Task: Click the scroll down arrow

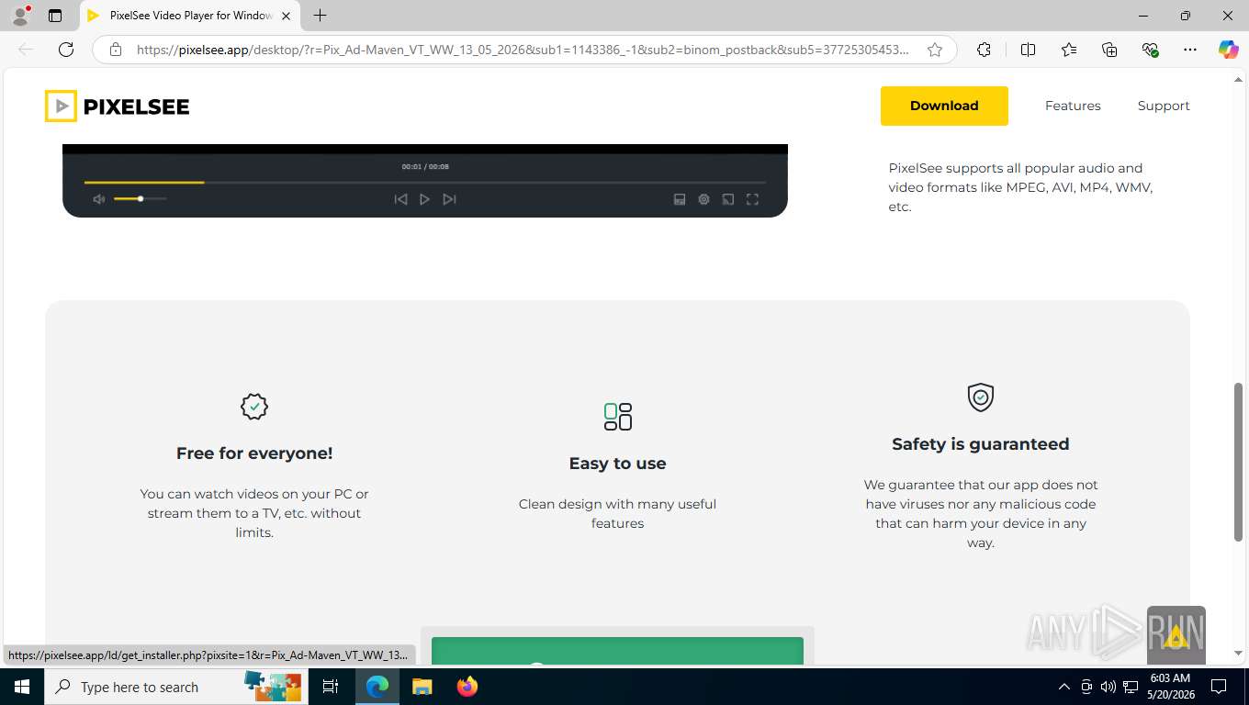Action: click(1238, 654)
